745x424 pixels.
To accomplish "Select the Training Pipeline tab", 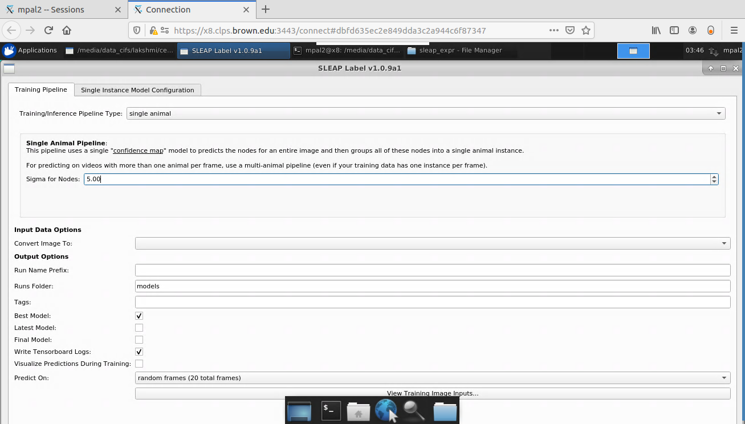I will pyautogui.click(x=41, y=89).
